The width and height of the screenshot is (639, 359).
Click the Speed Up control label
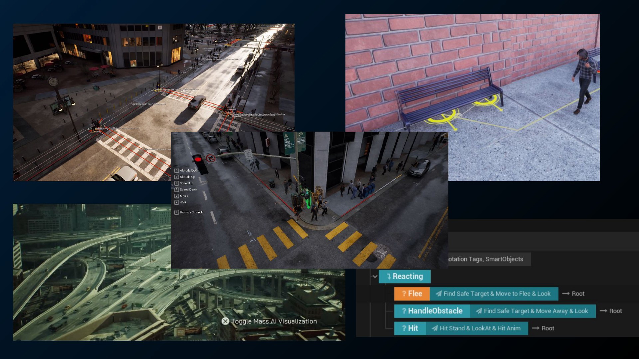(x=186, y=183)
